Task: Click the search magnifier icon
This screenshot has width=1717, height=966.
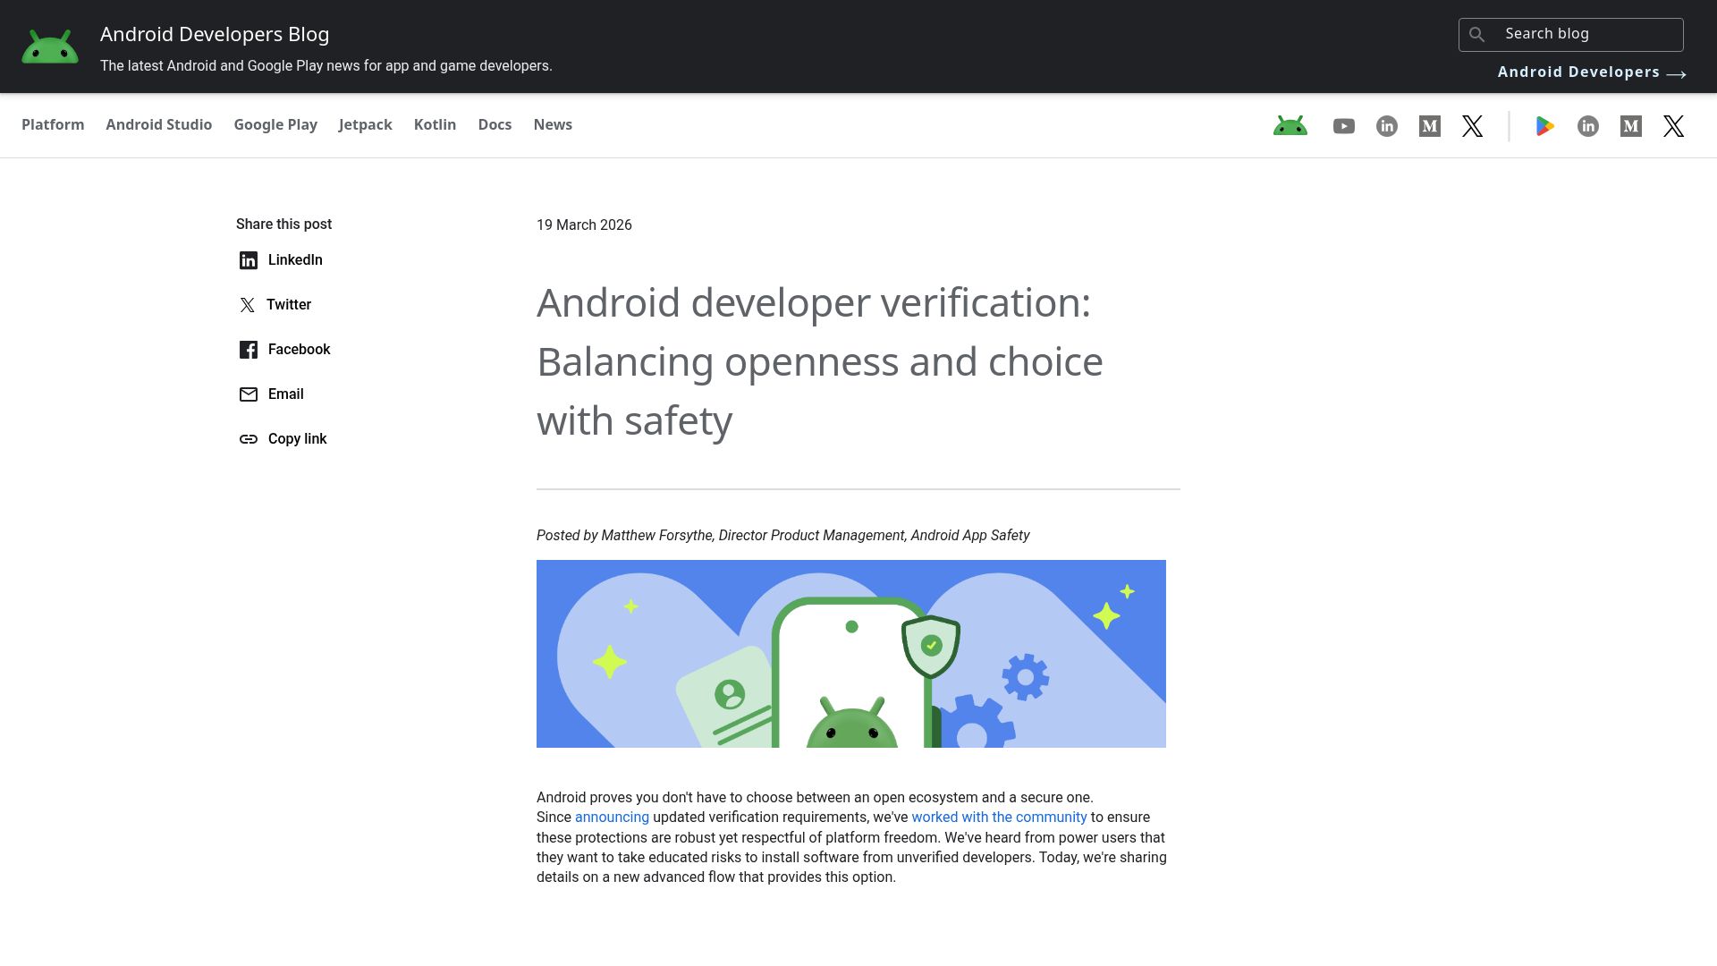Action: pos(1477,34)
